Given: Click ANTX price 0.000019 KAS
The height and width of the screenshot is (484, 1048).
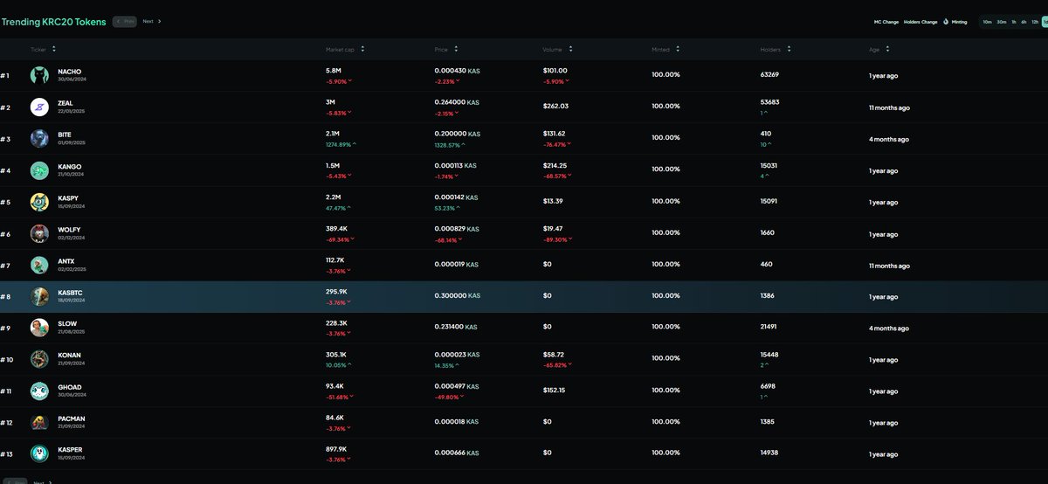Looking at the screenshot, I should tap(457, 263).
